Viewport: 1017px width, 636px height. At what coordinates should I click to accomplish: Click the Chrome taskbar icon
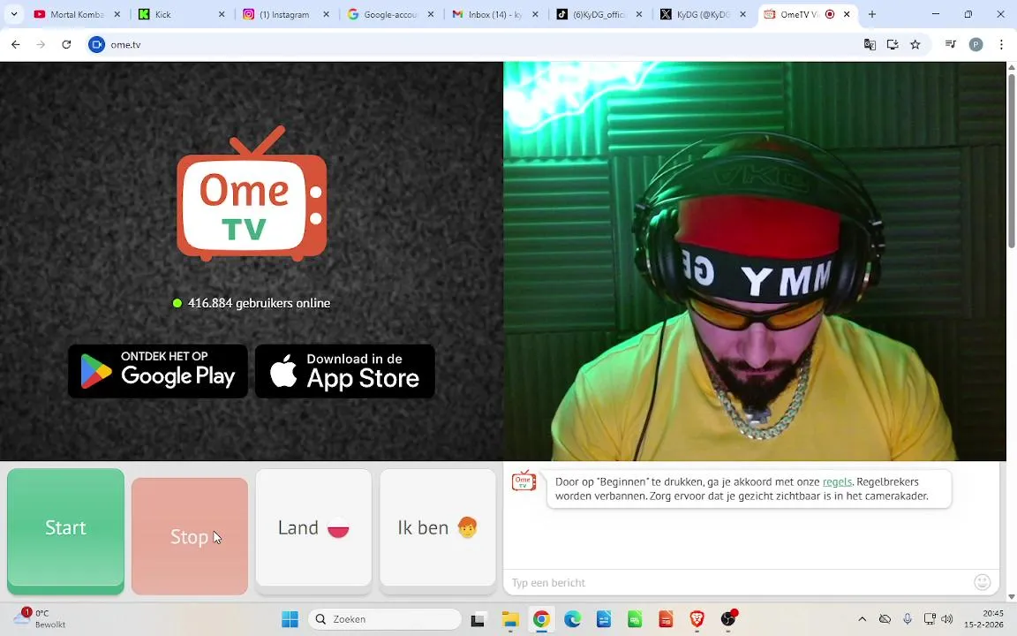pyautogui.click(x=541, y=619)
